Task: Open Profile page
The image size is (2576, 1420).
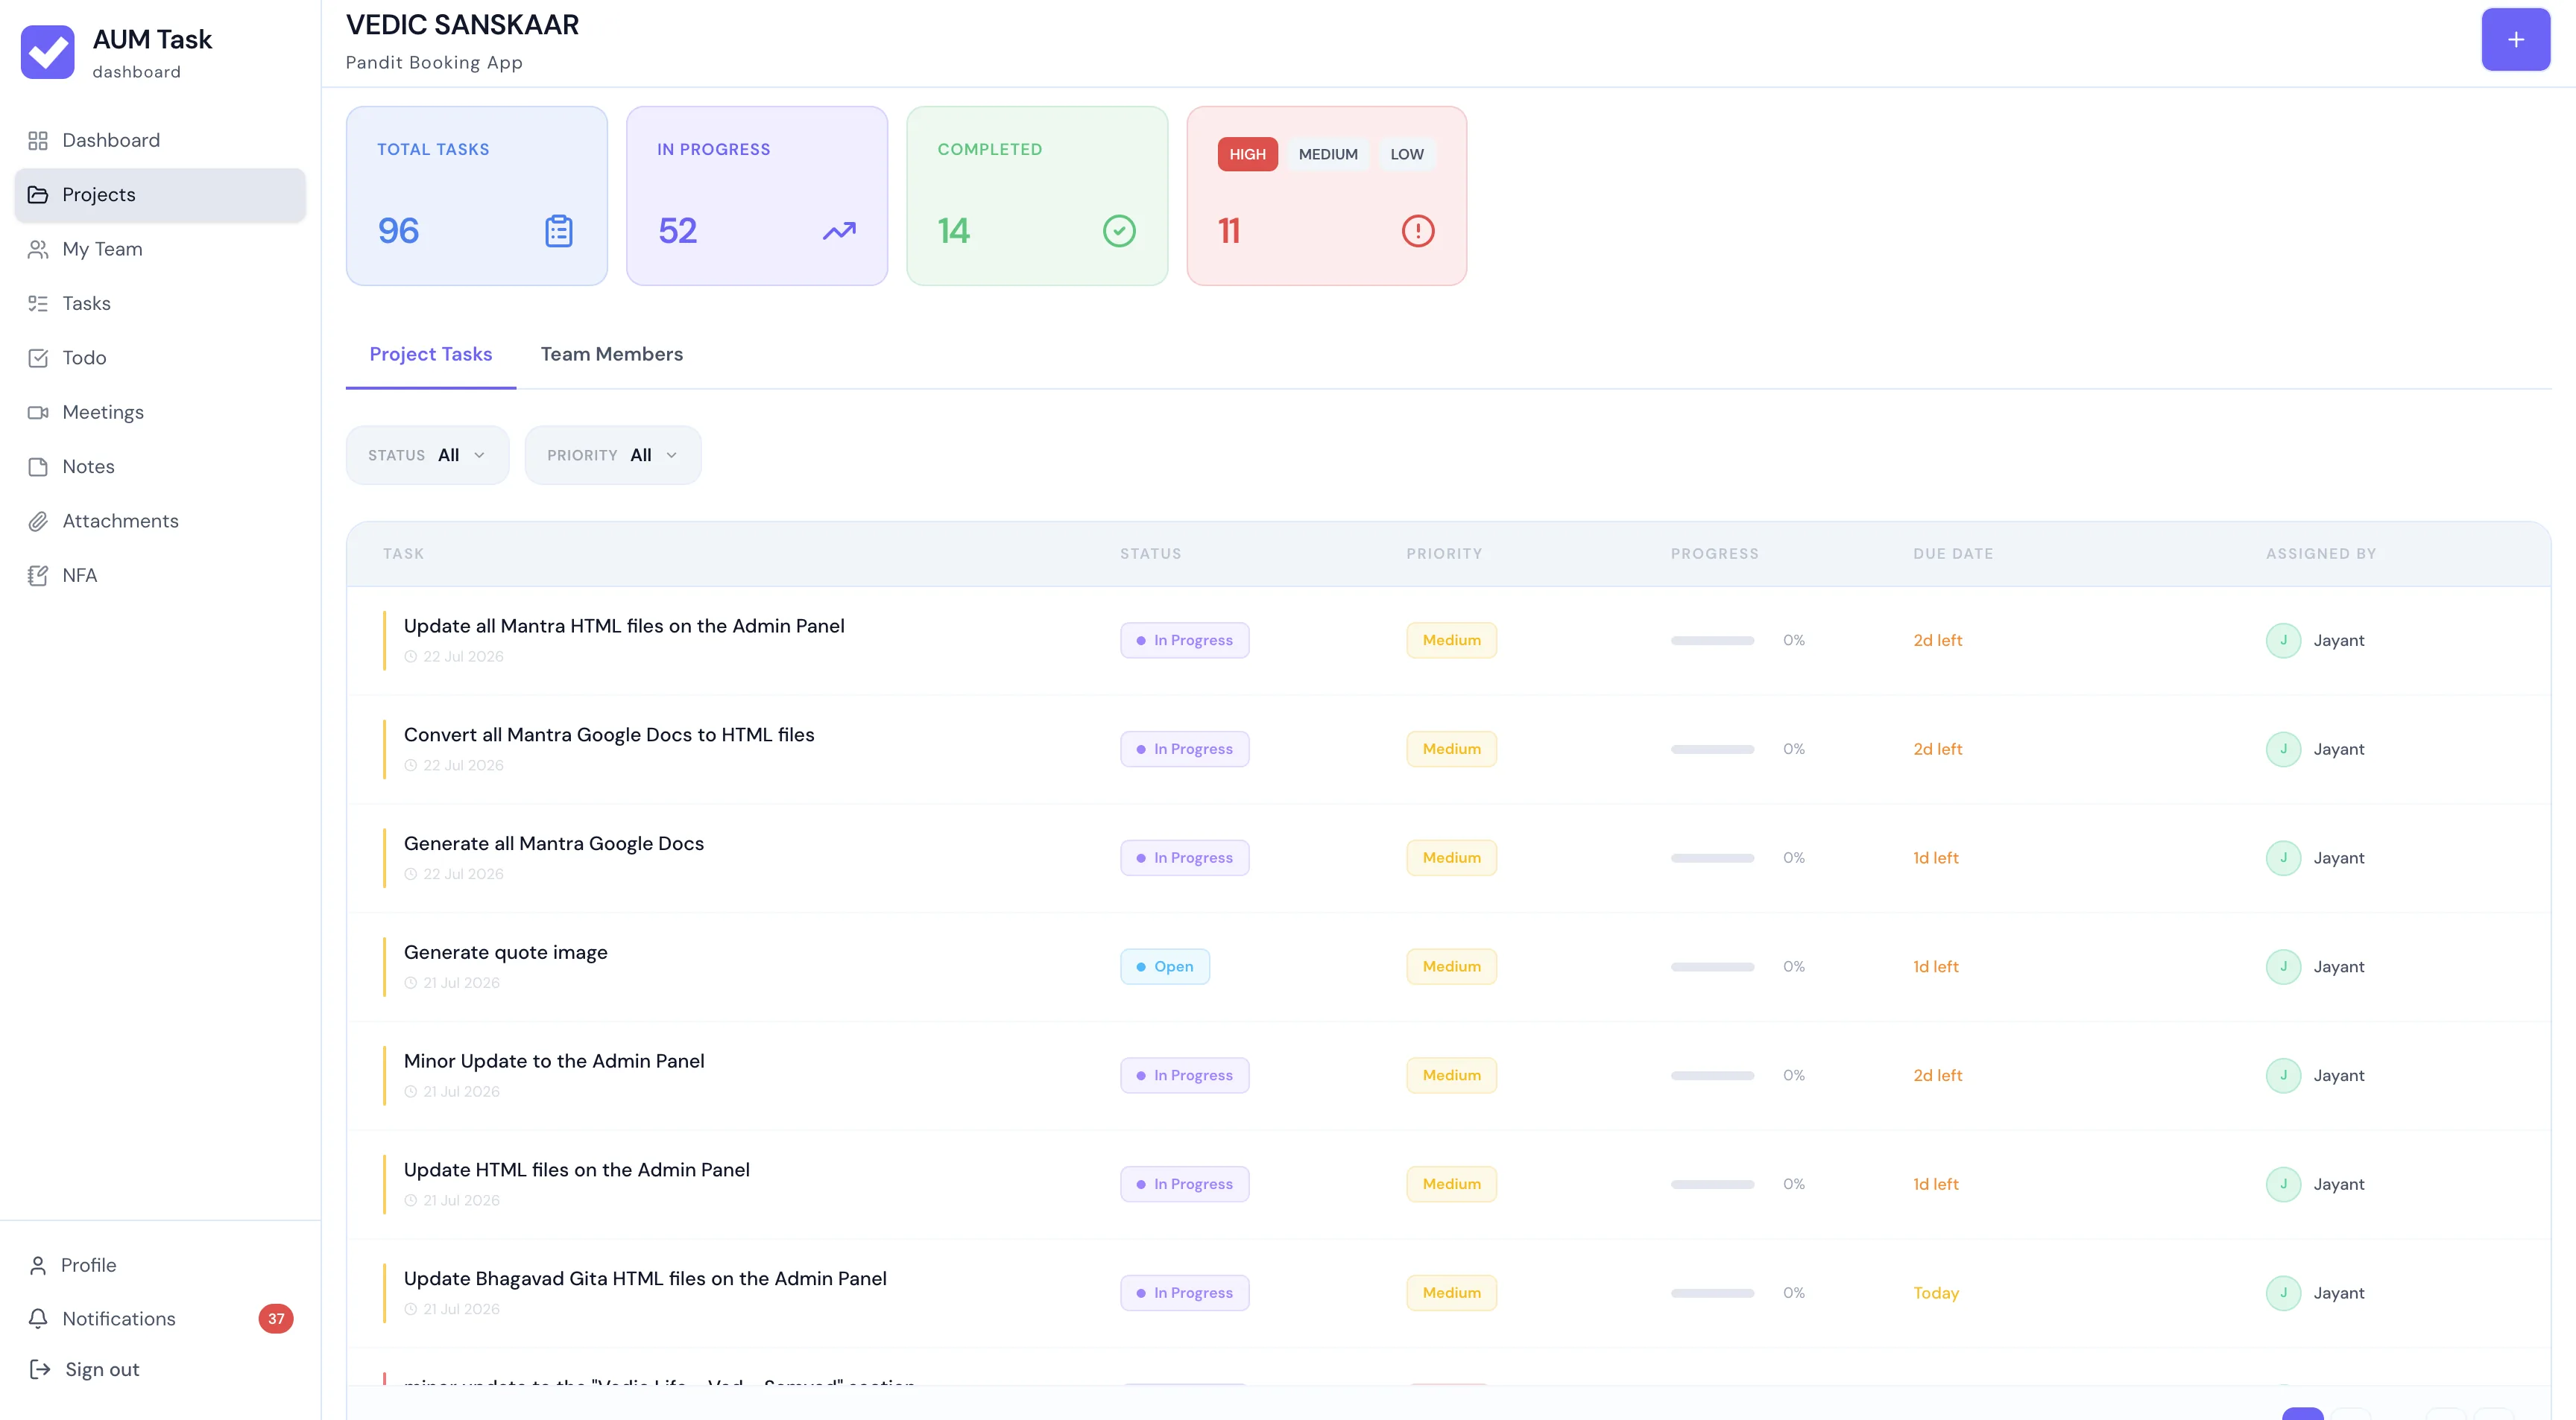Action: pos(160,1265)
